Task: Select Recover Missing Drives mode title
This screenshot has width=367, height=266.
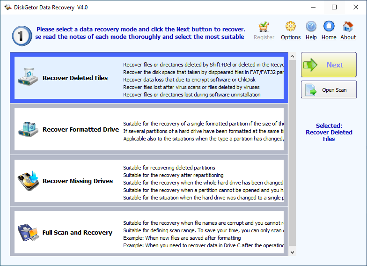Action: 78,181
